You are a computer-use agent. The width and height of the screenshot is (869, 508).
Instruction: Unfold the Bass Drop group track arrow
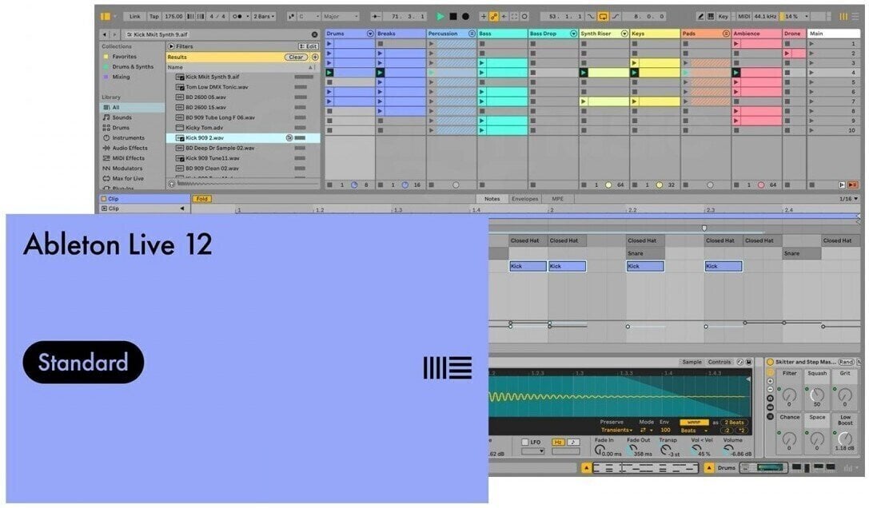[x=574, y=34]
